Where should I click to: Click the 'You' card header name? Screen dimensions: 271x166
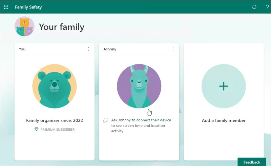[x=22, y=49]
